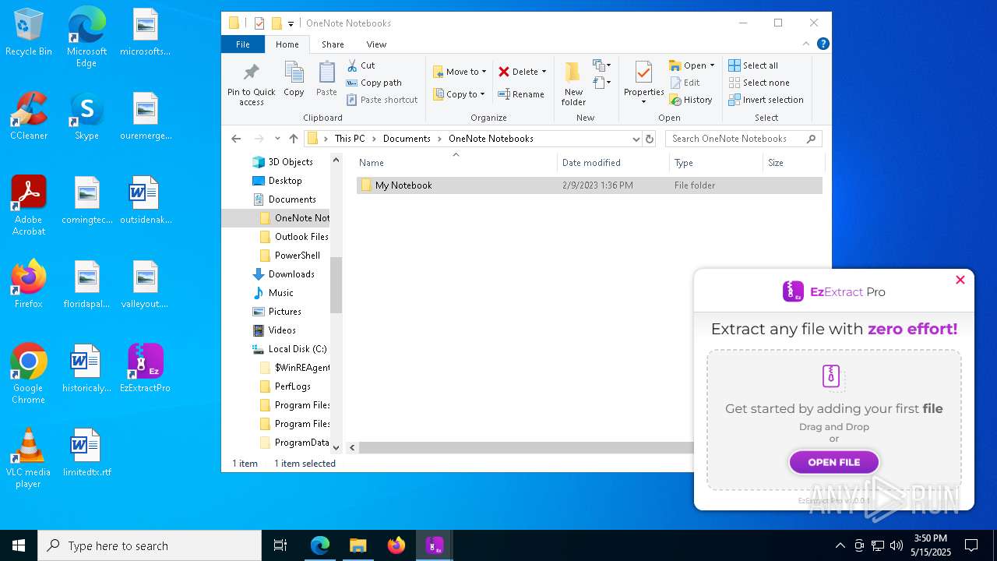Select PowerShell folder in tree
Image resolution: width=997 pixels, height=561 pixels.
tap(289, 256)
